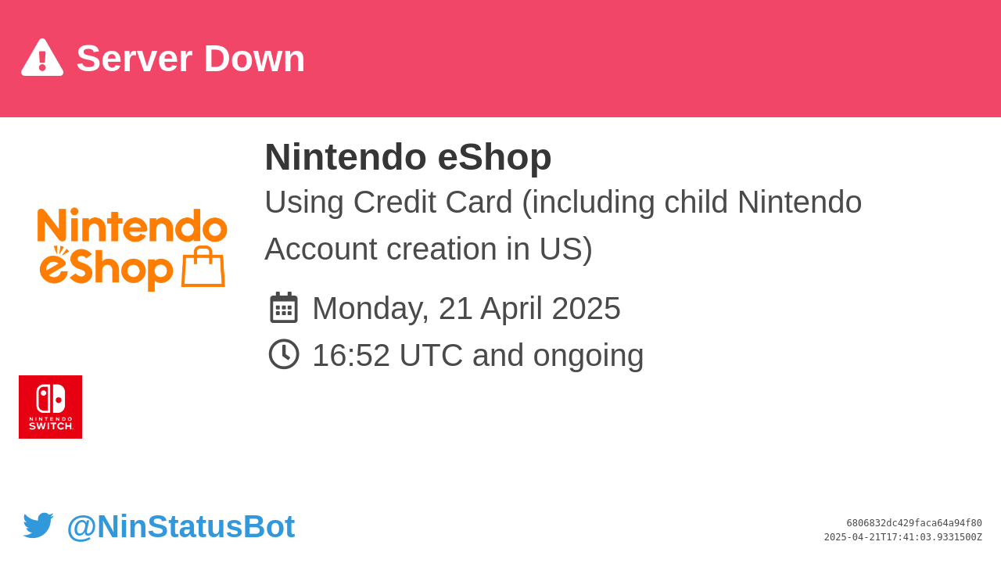Click the Account creation in US text
The height and width of the screenshot is (563, 1001).
(429, 249)
